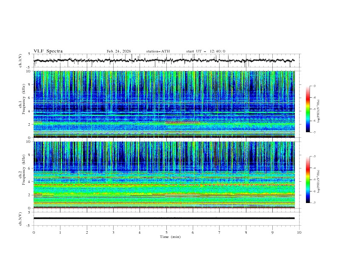The width and height of the screenshot is (337, 261).
Task: Click the "-7" tick on lower colorbar
Action: click(x=314, y=203)
